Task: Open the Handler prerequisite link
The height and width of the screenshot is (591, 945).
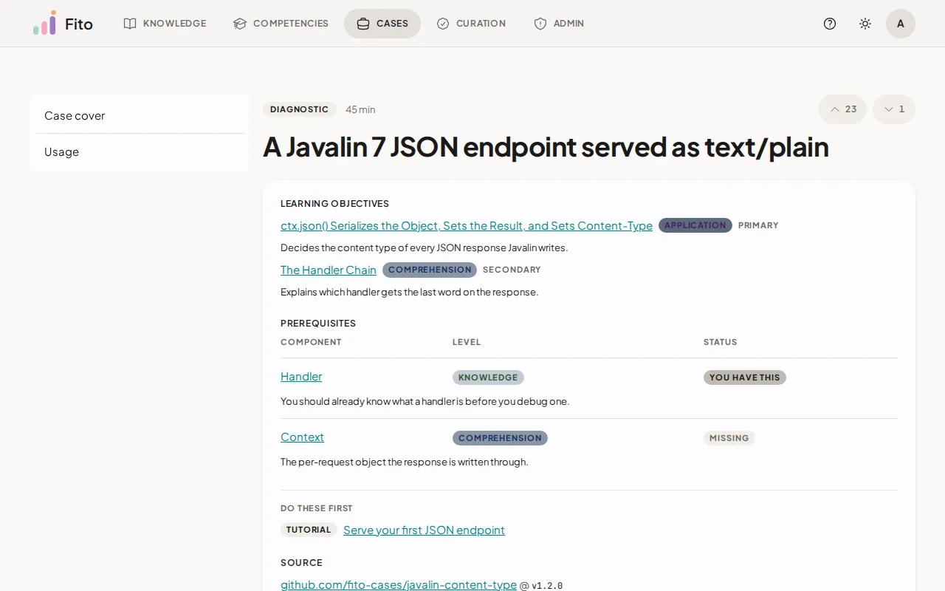Action: (x=301, y=377)
